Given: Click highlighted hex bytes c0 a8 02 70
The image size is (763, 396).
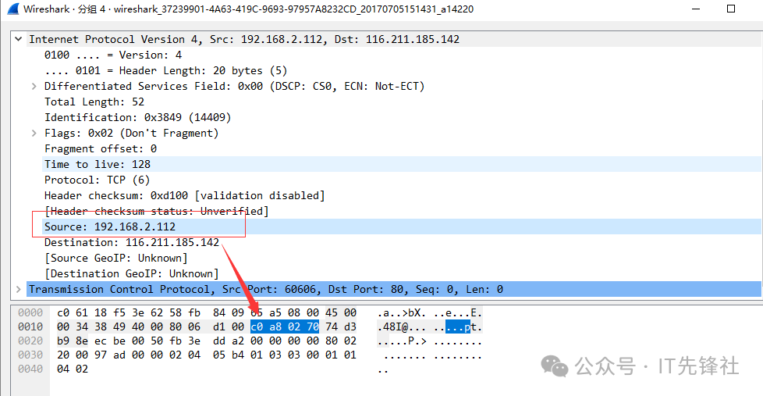Looking at the screenshot, I should coord(284,327).
